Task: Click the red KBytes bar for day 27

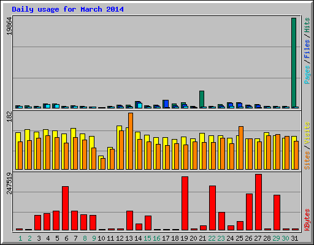Action: pos(258,202)
